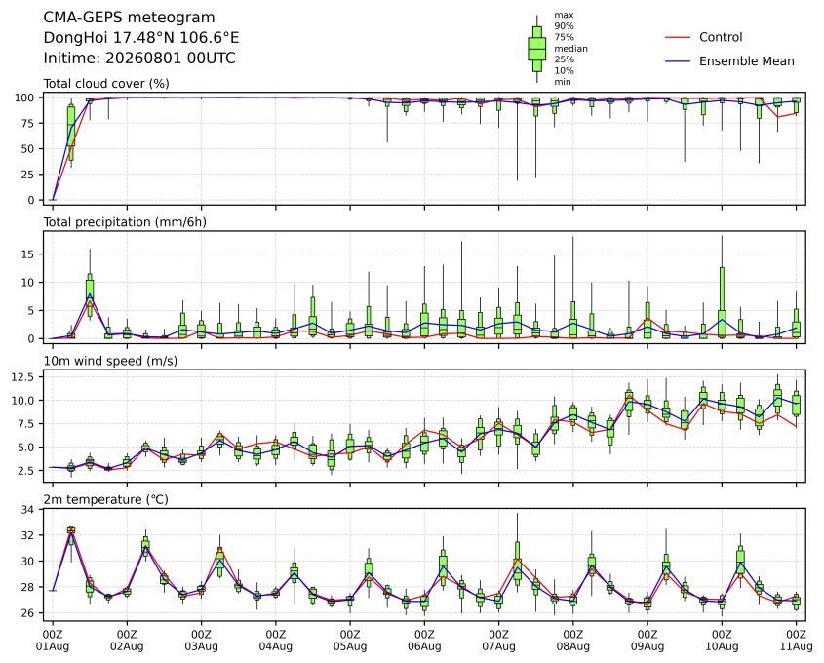Click the "25" tick on cloud cover axis
Screen dimensions: 824x663
pos(28,175)
